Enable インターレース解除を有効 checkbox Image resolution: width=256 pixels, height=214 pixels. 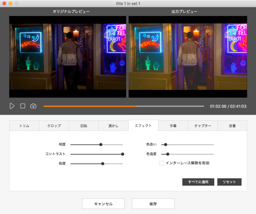click(161, 163)
